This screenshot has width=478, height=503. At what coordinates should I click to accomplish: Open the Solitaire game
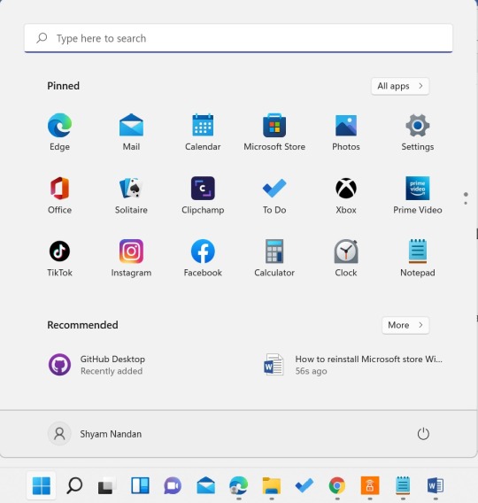pyautogui.click(x=131, y=195)
